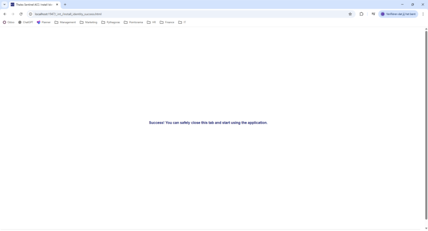
Task: Click the scrollbar up arrow
Action: tap(426, 29)
